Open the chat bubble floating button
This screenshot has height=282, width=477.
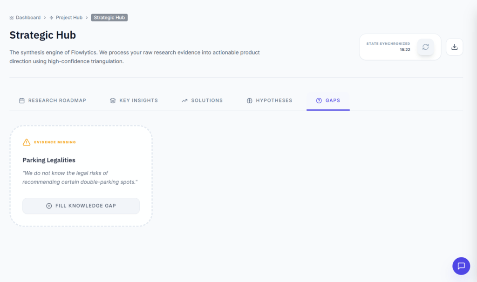(461, 266)
